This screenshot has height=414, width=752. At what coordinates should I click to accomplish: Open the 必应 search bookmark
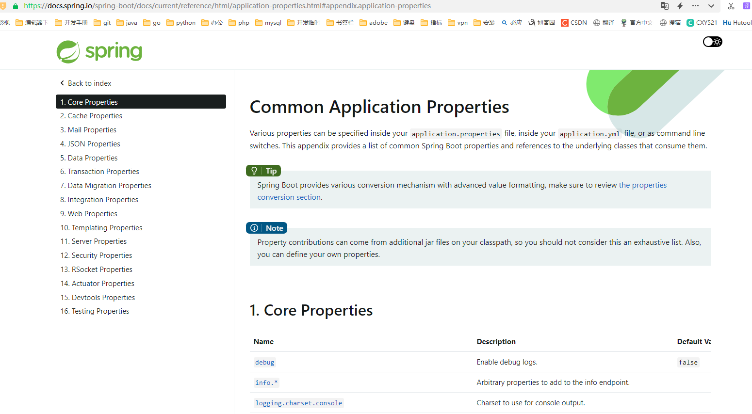point(512,23)
